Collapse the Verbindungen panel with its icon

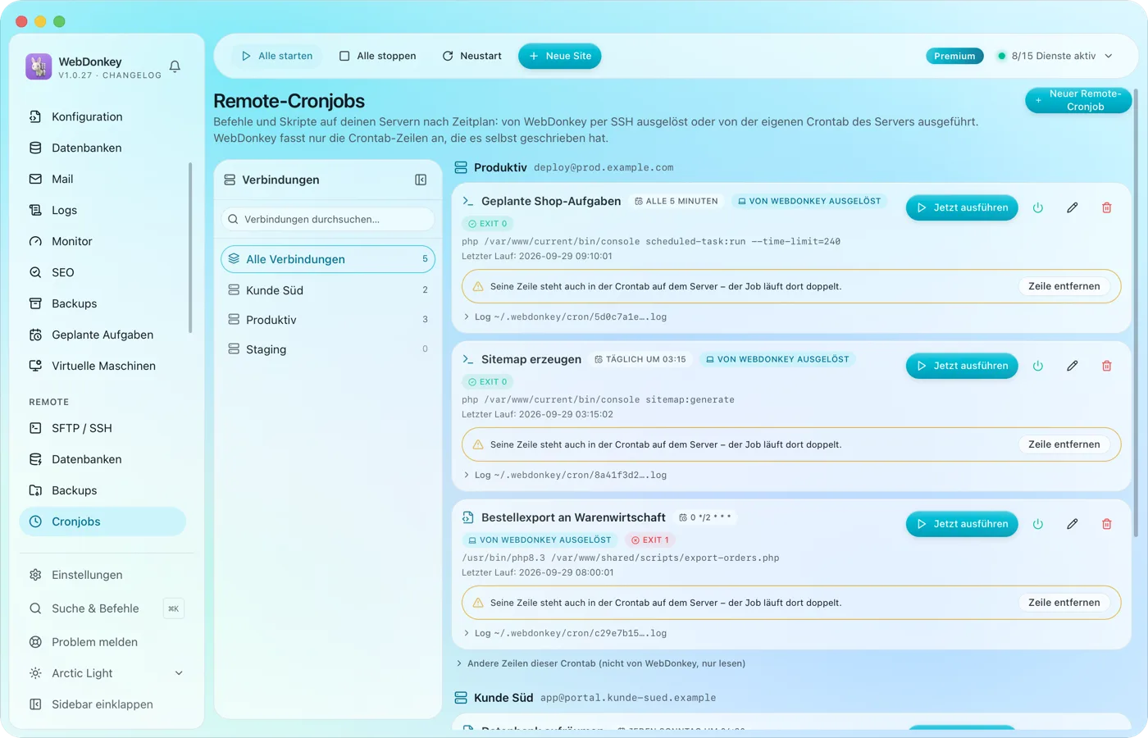[x=421, y=180]
